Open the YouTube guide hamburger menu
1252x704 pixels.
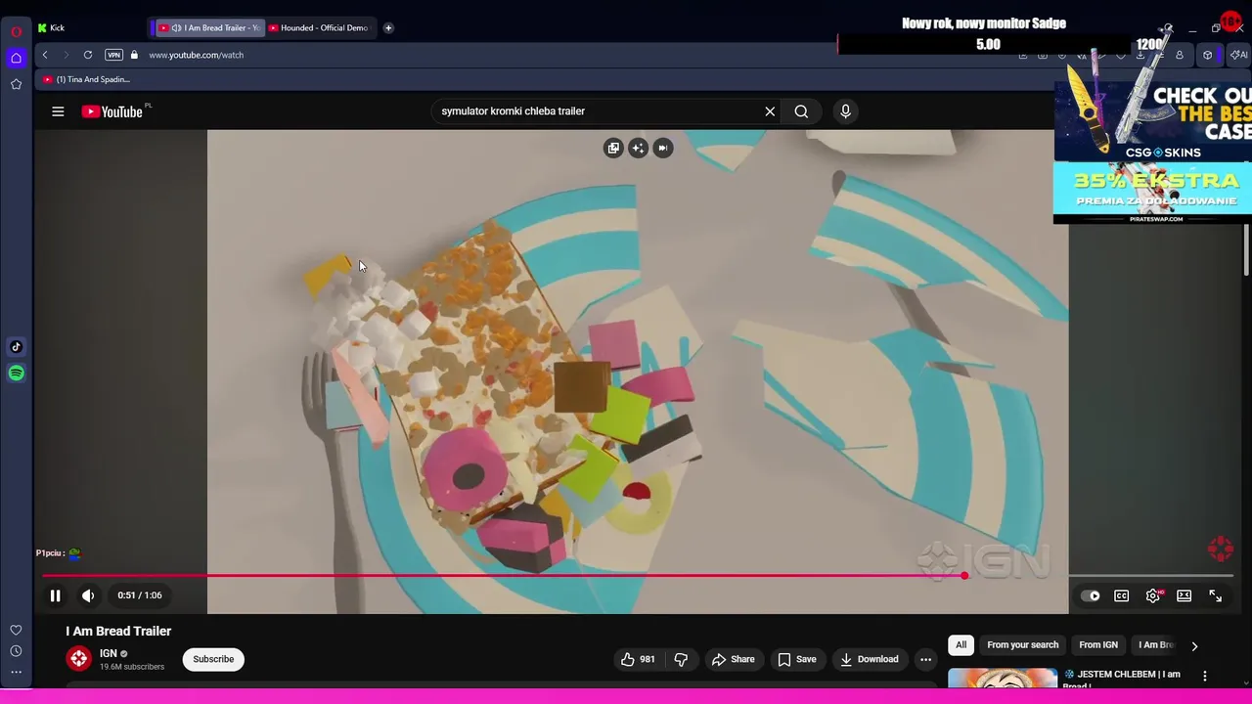click(x=58, y=111)
